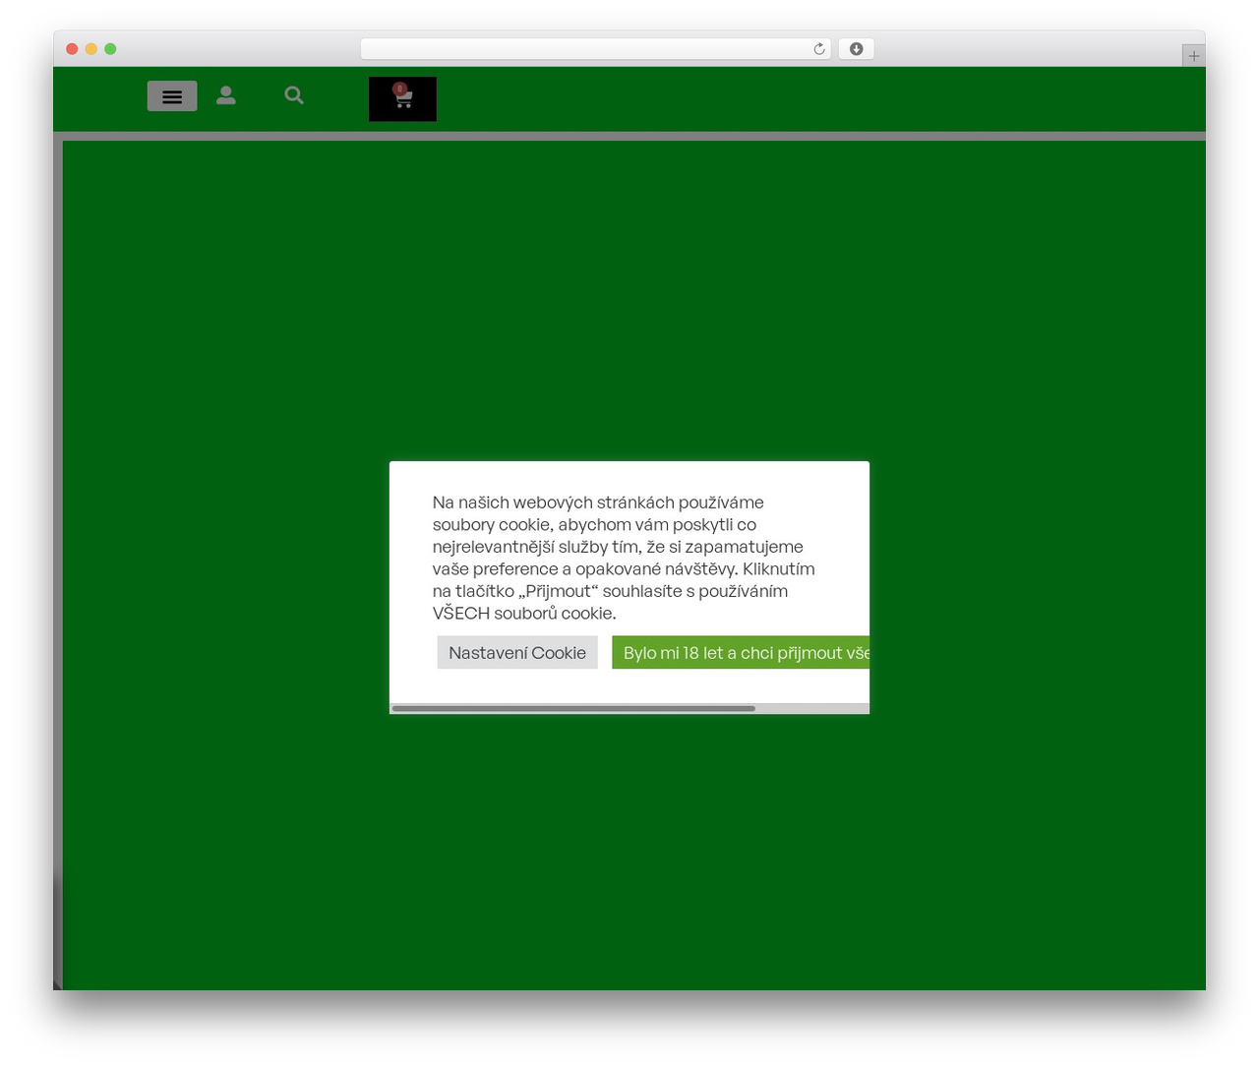Click the Nastavení Cookie button

tap(517, 653)
